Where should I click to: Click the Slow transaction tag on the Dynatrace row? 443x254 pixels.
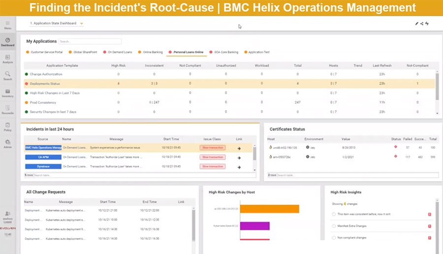coord(212,167)
